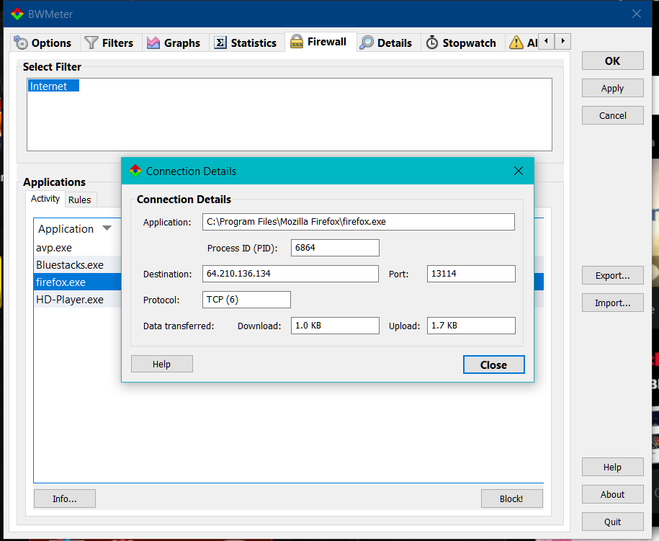
Task: Switch to the Statistics tab
Action: tap(246, 43)
